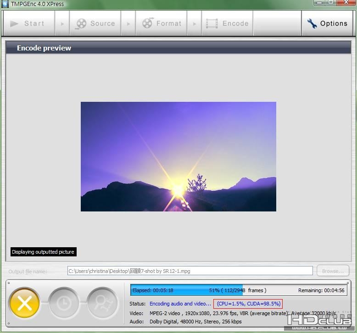Click the 'Displaying outputted picture' label
This screenshot has height=333, width=357.
click(x=43, y=252)
